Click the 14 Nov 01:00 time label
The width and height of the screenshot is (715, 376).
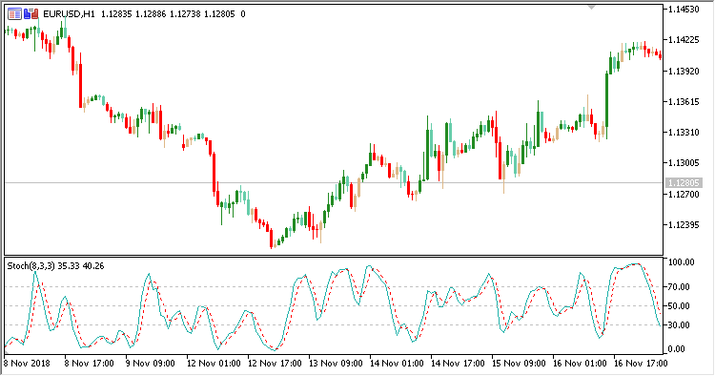pos(397,364)
